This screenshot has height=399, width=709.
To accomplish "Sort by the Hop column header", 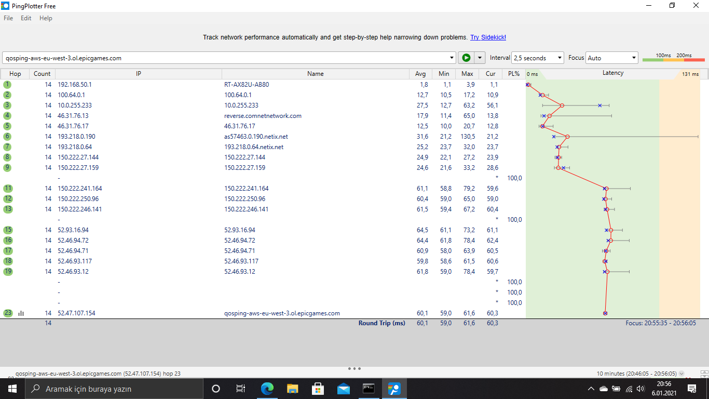I will [15, 74].
